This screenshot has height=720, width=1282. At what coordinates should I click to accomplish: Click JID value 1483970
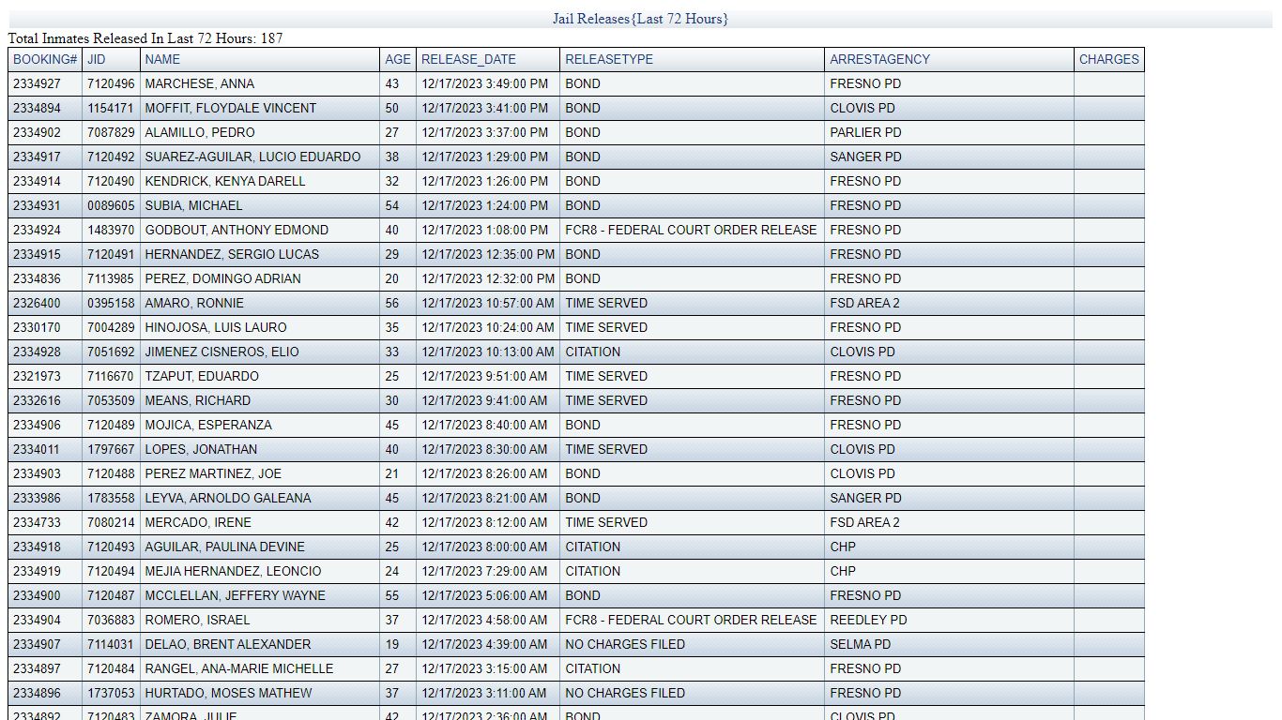pos(111,230)
